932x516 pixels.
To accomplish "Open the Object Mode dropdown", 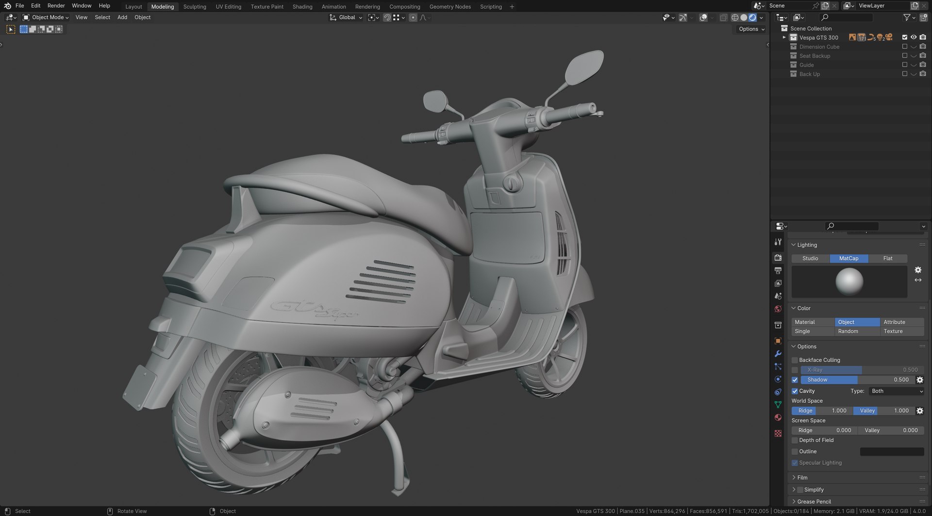I will pos(46,17).
